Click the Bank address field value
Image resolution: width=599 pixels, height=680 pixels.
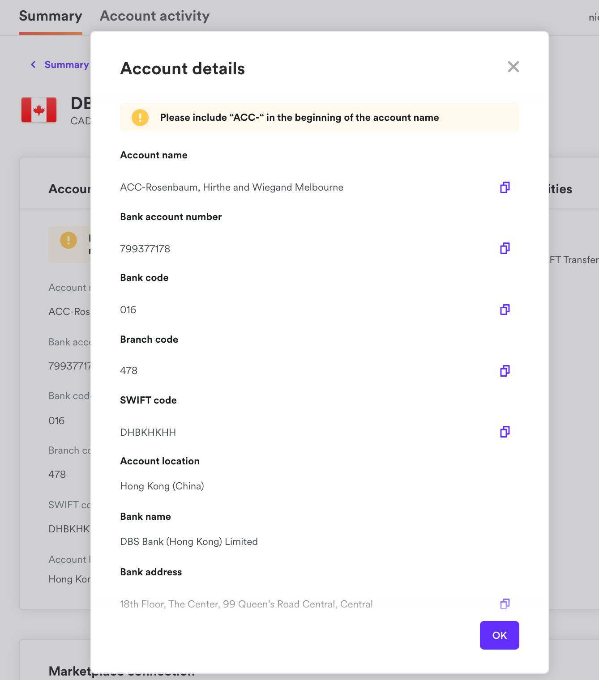point(246,604)
